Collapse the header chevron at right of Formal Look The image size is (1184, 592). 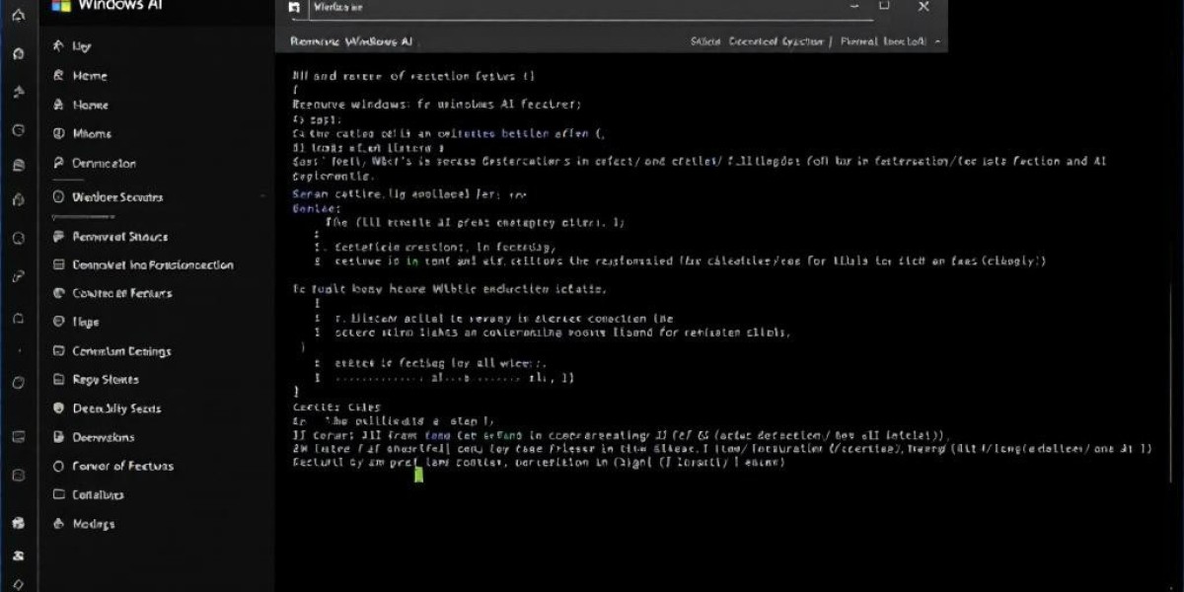point(937,42)
